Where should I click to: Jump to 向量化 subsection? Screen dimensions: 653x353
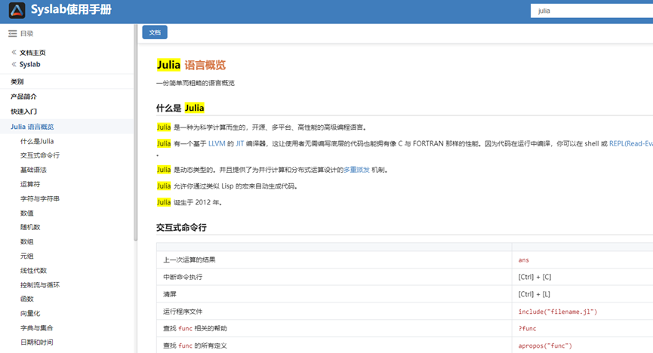(30, 314)
